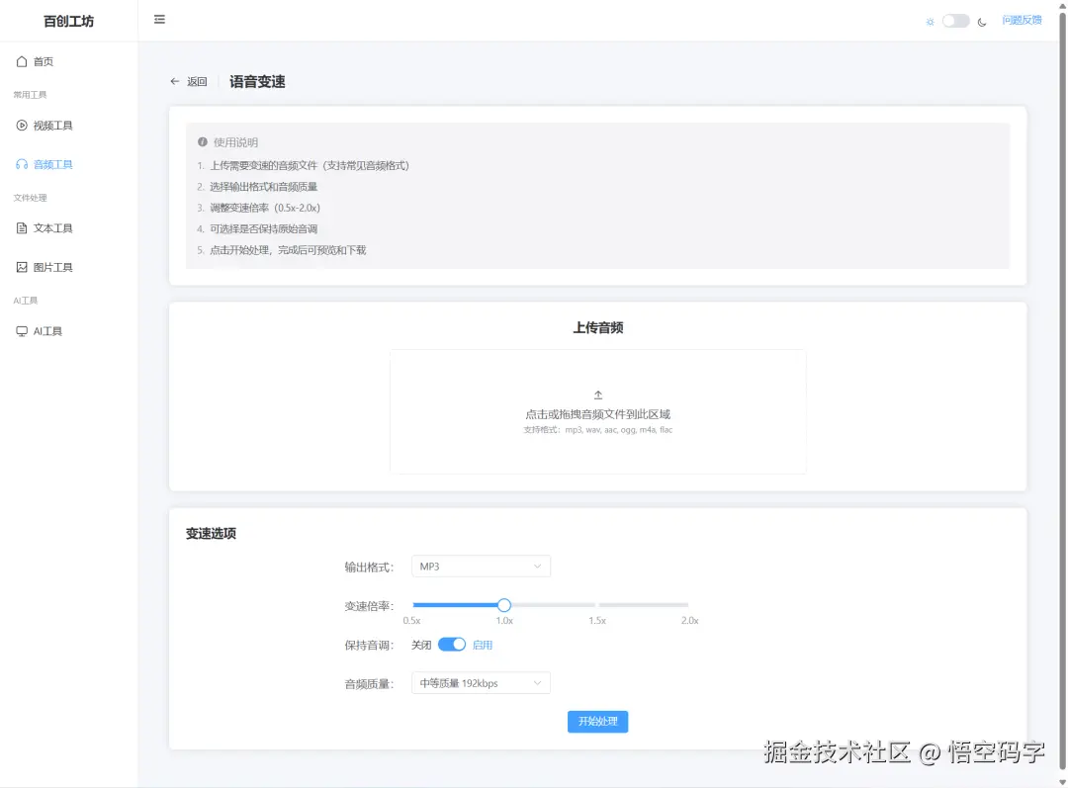Click the audio upload drop zone
The height and width of the screenshot is (788, 1068).
[597, 411]
